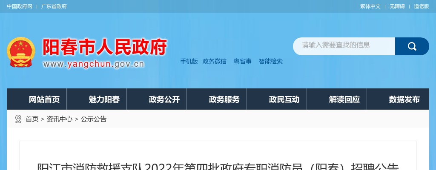The image size is (436, 170).
Task: Open the 粤省事 link
Action: coord(242,61)
